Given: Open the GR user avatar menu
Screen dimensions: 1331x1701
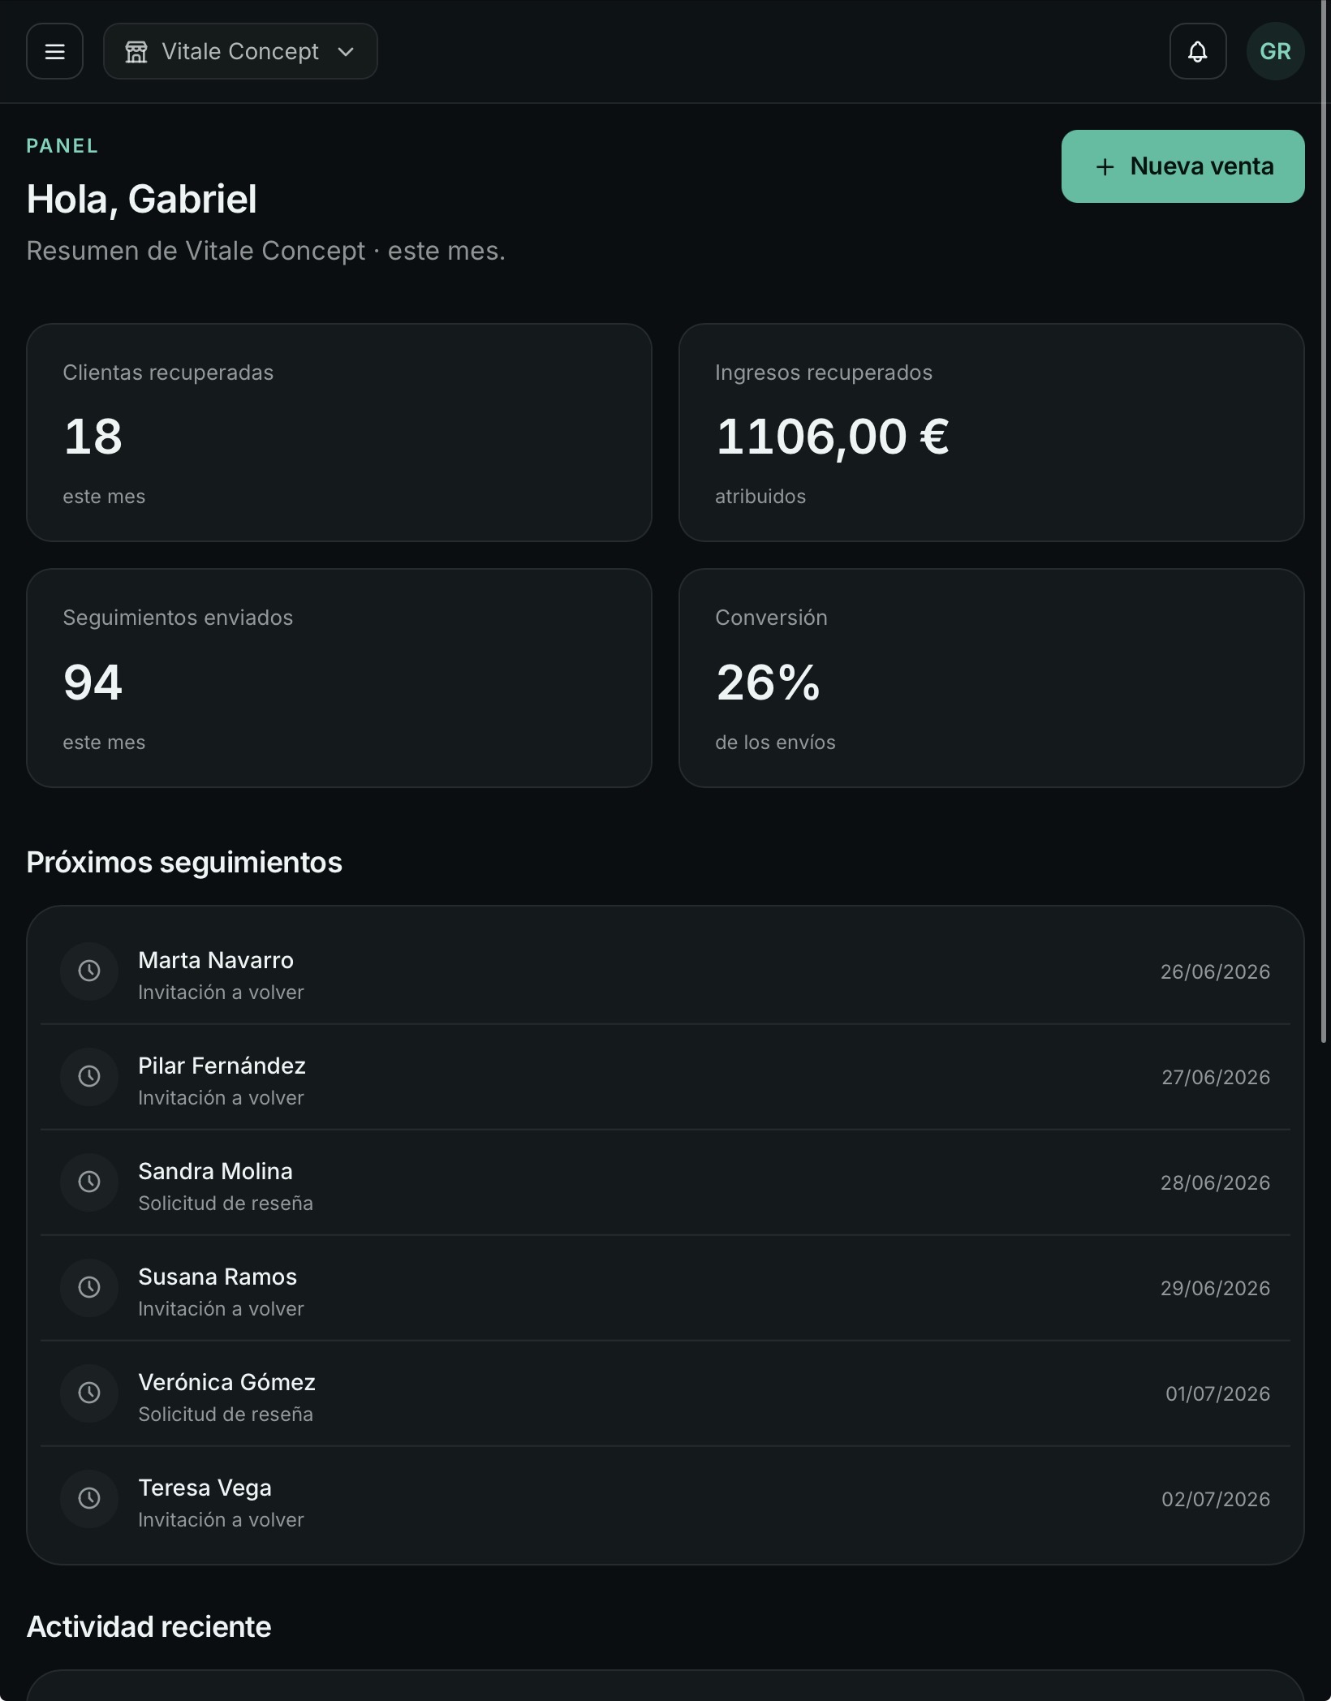Looking at the screenshot, I should click(1275, 51).
